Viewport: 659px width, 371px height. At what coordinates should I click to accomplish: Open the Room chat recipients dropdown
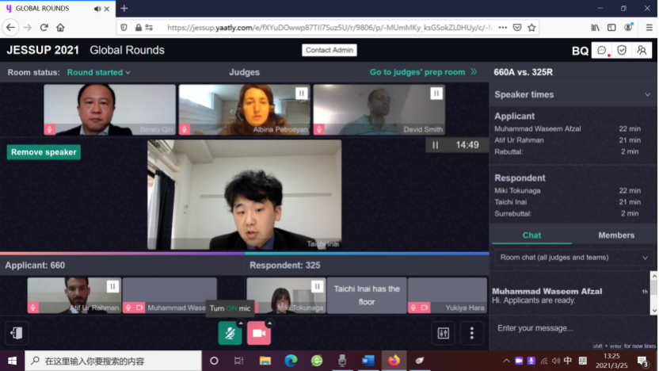coord(574,258)
